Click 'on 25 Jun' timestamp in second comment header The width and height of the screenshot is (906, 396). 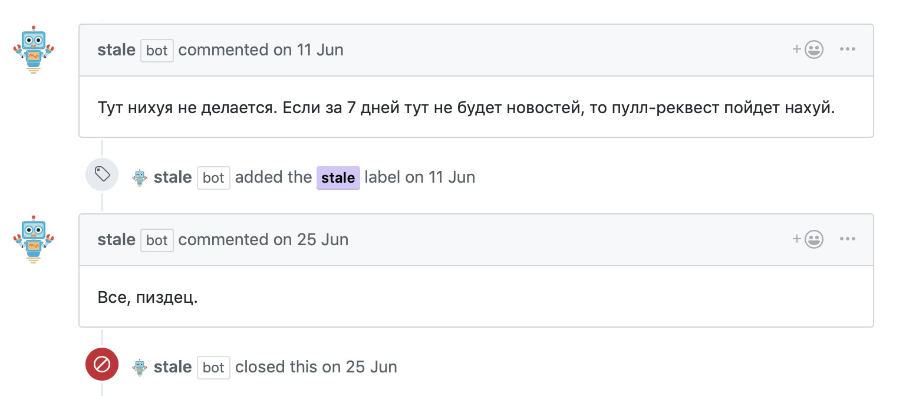tap(311, 240)
